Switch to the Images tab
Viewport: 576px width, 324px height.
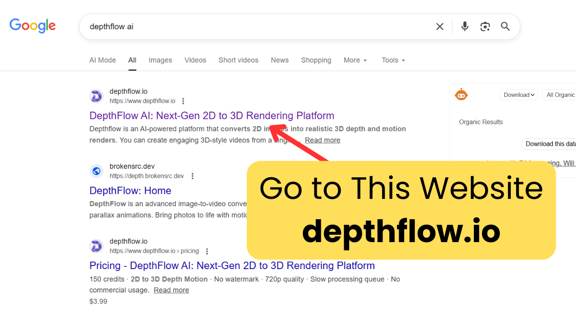click(160, 60)
